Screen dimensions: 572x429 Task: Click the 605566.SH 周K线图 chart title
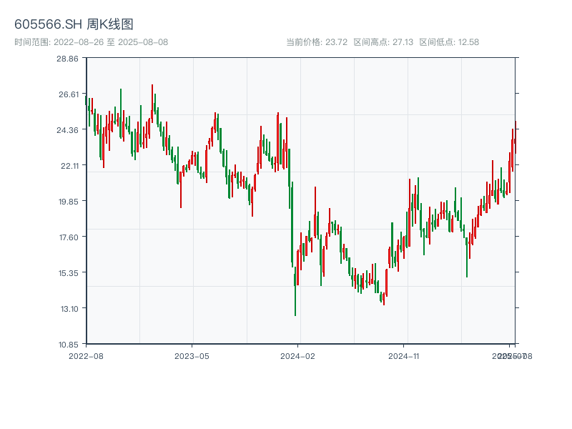[74, 24]
